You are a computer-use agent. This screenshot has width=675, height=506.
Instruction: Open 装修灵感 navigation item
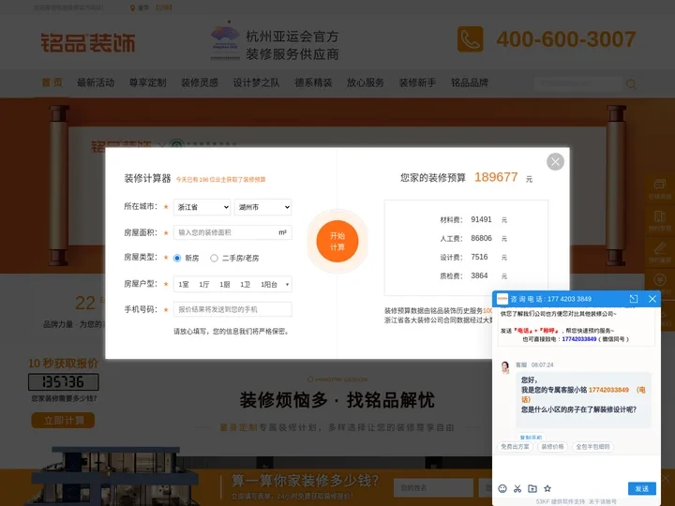[200, 82]
